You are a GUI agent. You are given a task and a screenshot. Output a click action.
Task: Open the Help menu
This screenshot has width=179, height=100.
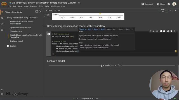click(47, 6)
